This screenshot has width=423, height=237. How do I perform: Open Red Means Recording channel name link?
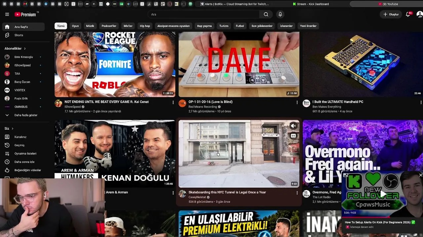(x=203, y=107)
